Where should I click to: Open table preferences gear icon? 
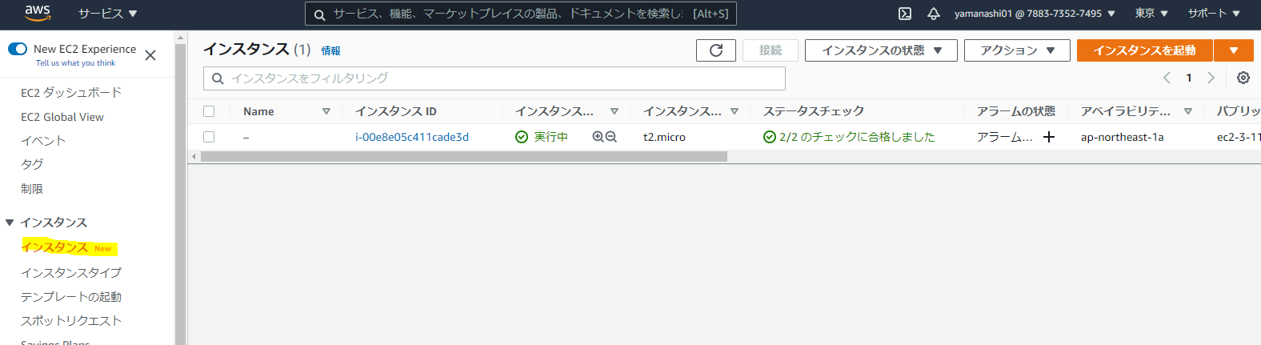click(1243, 78)
